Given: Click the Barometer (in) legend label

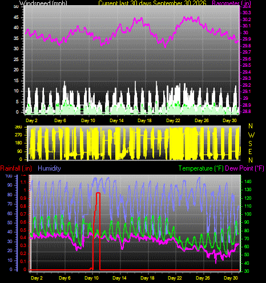Looking at the screenshot, I should point(231,3).
